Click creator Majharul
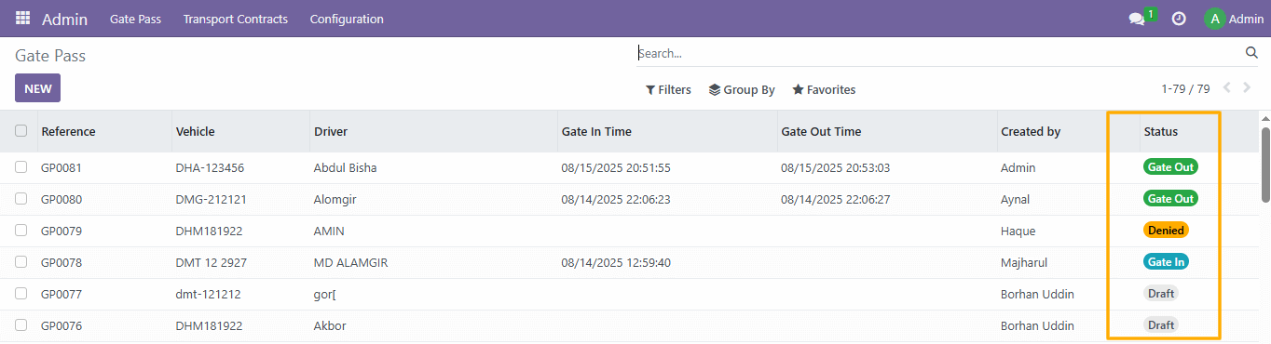This screenshot has height=344, width=1271. coord(1024,263)
